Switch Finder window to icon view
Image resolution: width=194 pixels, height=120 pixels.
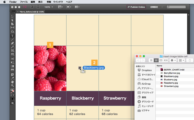point(151,60)
